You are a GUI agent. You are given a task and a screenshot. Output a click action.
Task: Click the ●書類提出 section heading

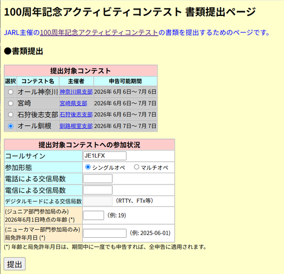click(24, 52)
